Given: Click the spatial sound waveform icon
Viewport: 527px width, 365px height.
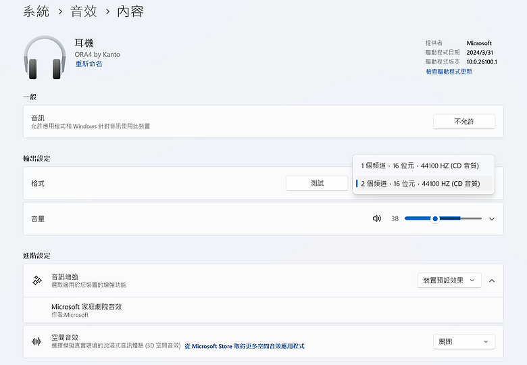Looking at the screenshot, I should tap(36, 342).
